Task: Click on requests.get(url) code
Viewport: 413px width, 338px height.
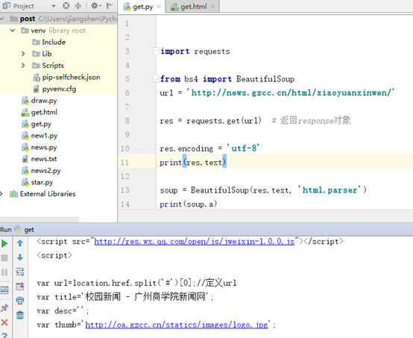Action: pyautogui.click(x=224, y=121)
